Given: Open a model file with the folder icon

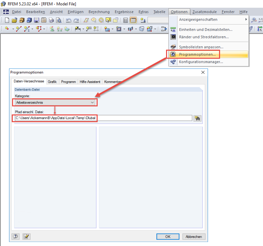Looking at the screenshot, I should (14, 20).
